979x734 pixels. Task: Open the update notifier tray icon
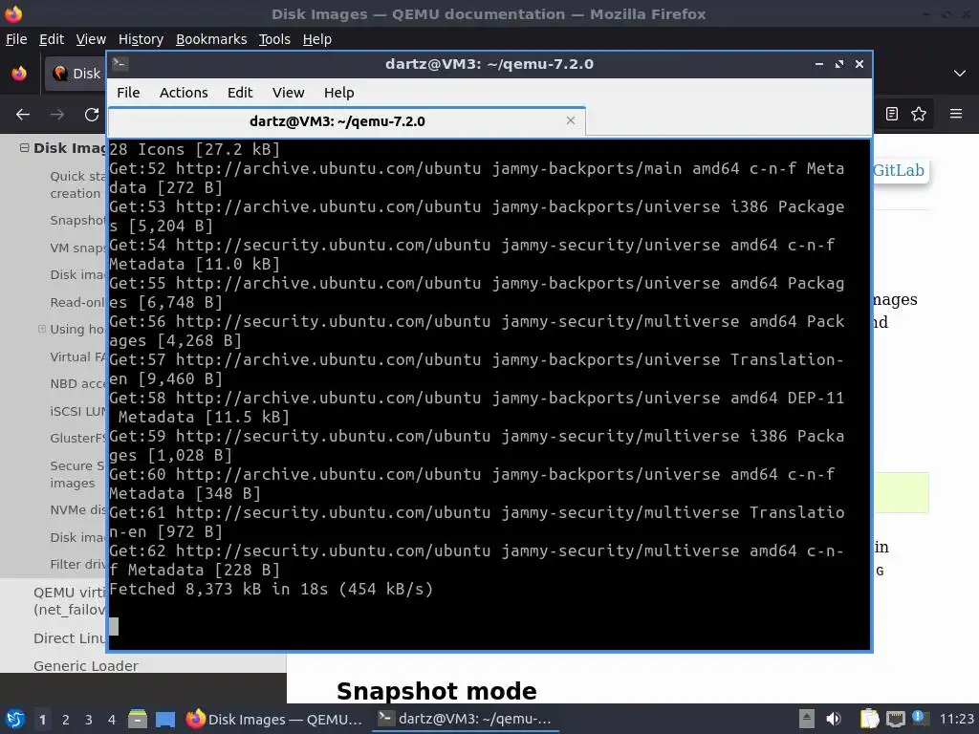pos(919,718)
